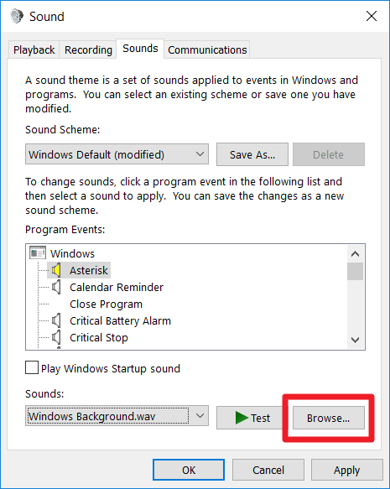Switch to the Playback tab
This screenshot has height=489, width=390.
click(x=34, y=49)
